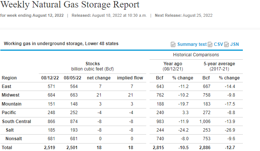Image resolution: width=260 pixels, height=151 pixels.
Task: Click Mountain 5-year change -17.5
Action: [230, 104]
